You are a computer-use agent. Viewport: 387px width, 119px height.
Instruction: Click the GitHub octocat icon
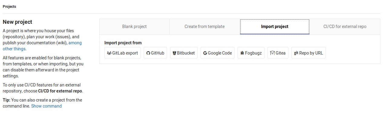coord(148,53)
